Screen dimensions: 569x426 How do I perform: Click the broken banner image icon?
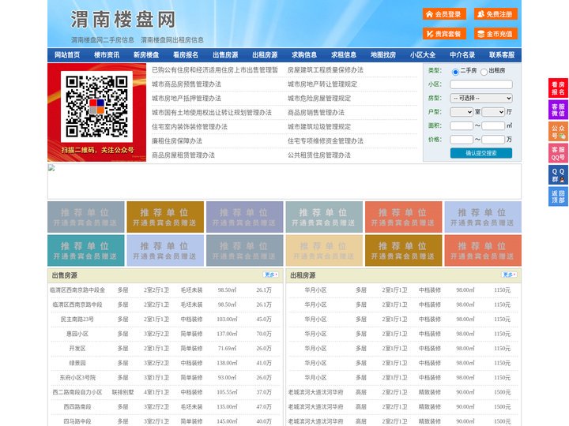point(51,168)
